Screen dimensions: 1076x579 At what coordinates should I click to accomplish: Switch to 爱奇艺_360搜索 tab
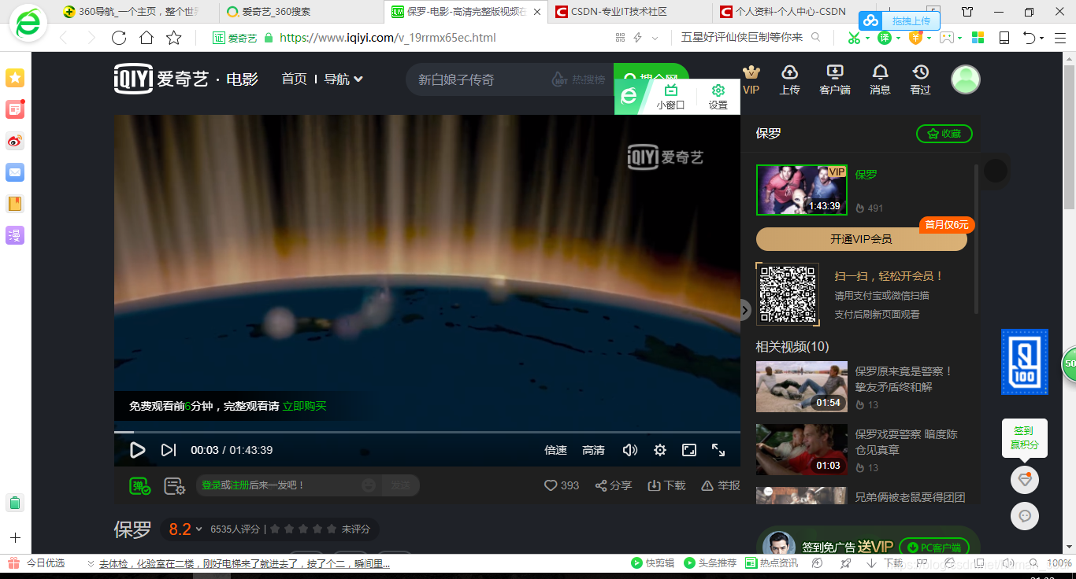click(x=302, y=12)
